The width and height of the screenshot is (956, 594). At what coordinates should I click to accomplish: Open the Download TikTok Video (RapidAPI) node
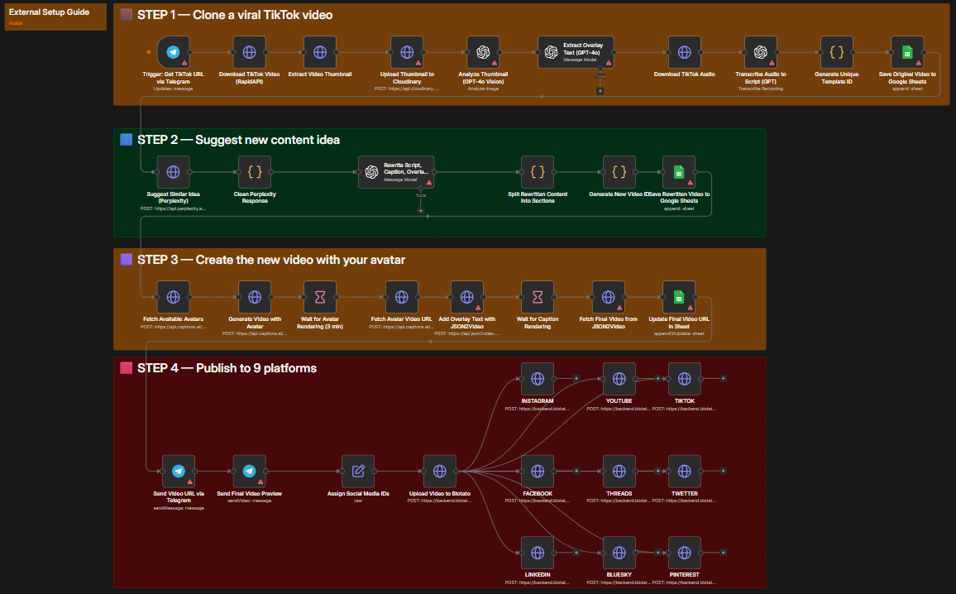click(250, 52)
